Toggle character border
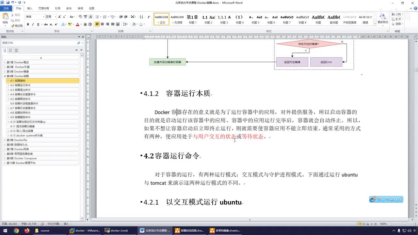418x235 pixels. pyautogui.click(x=90, y=17)
